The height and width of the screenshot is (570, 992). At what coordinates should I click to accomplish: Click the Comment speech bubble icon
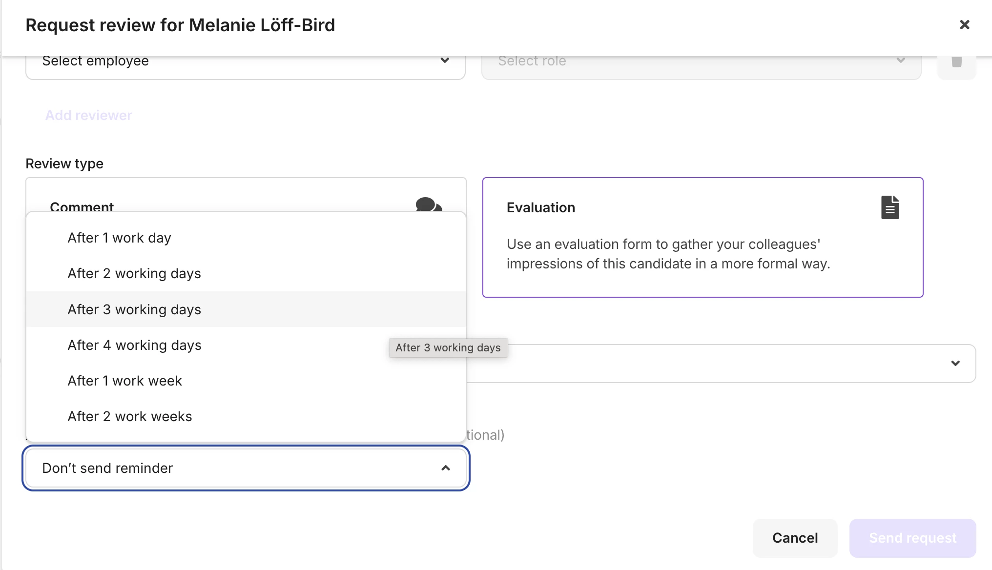(428, 205)
